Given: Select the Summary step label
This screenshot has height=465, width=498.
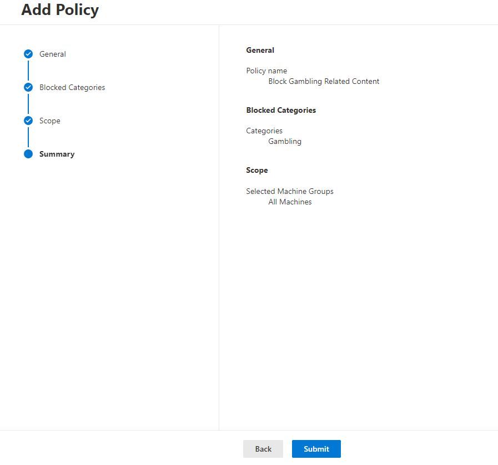Looking at the screenshot, I should click(57, 154).
